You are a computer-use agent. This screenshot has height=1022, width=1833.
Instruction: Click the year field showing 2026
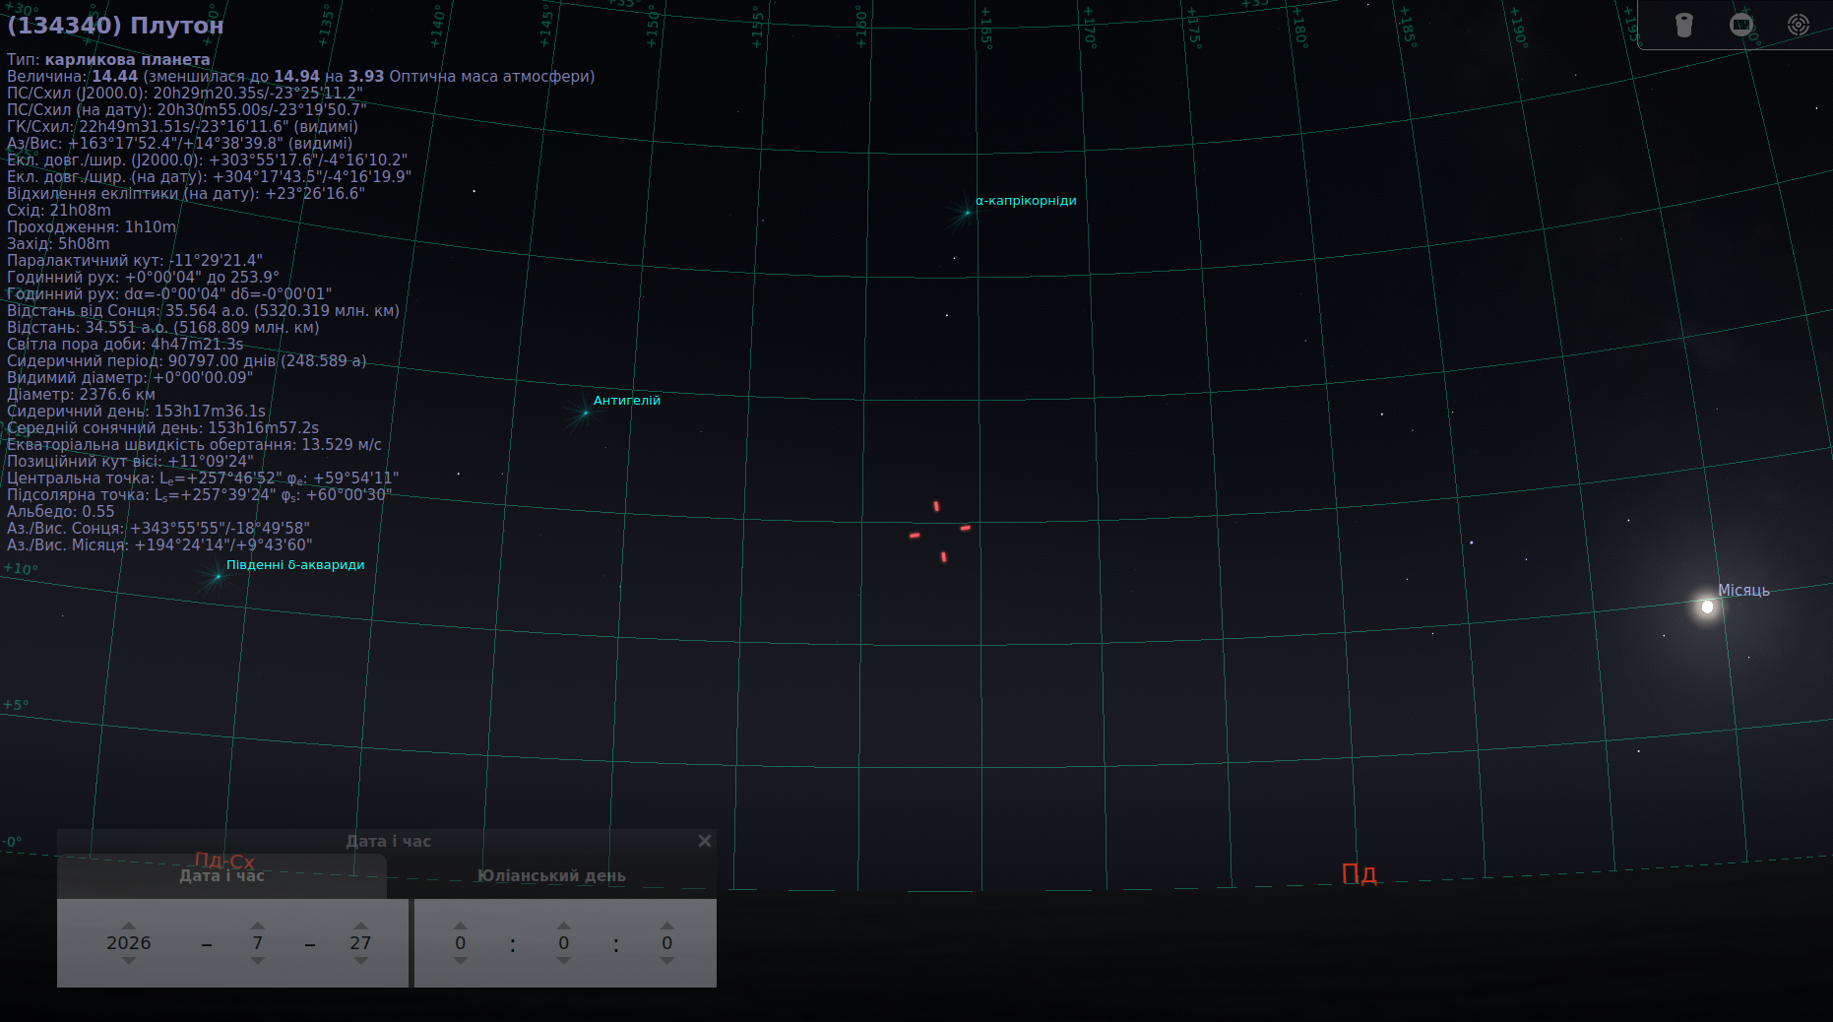click(x=129, y=943)
